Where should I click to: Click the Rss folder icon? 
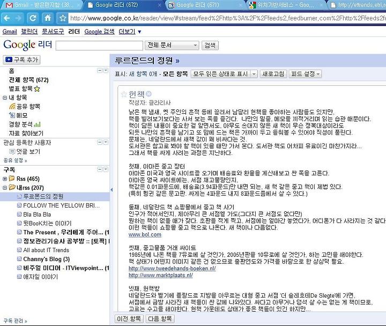(x=12, y=178)
